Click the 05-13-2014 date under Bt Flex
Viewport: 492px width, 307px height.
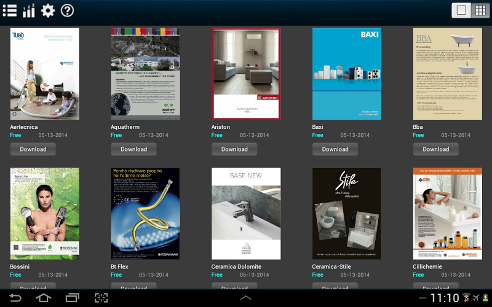click(x=153, y=274)
